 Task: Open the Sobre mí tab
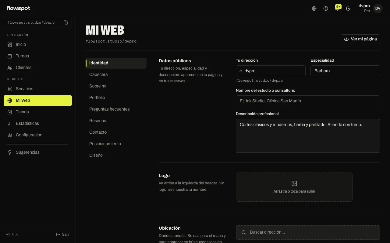pos(116,86)
